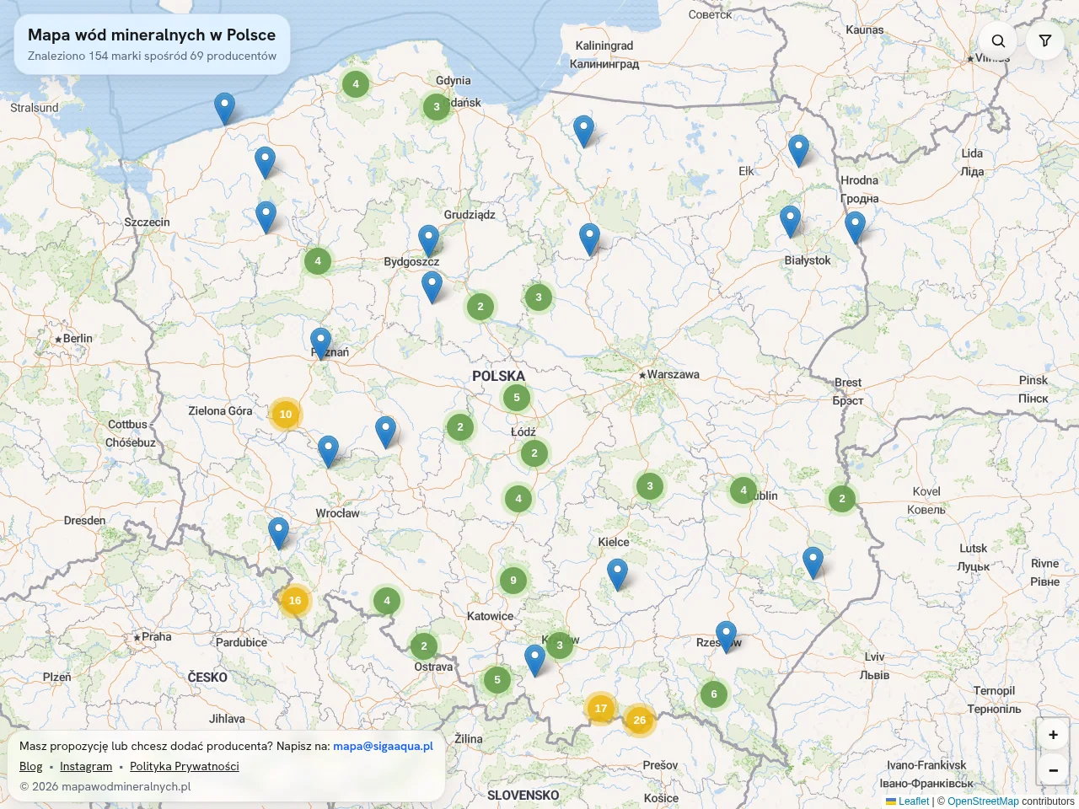Zoom out with the minus button
The width and height of the screenshot is (1079, 809).
[x=1053, y=769]
